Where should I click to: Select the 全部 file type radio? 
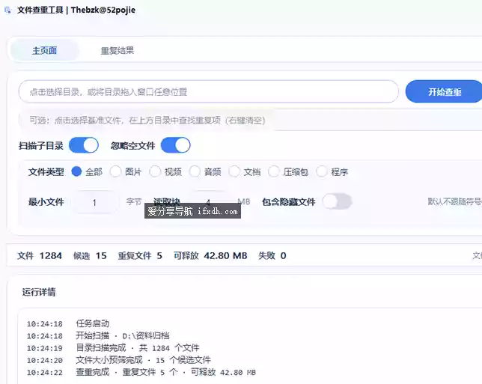[x=76, y=171]
